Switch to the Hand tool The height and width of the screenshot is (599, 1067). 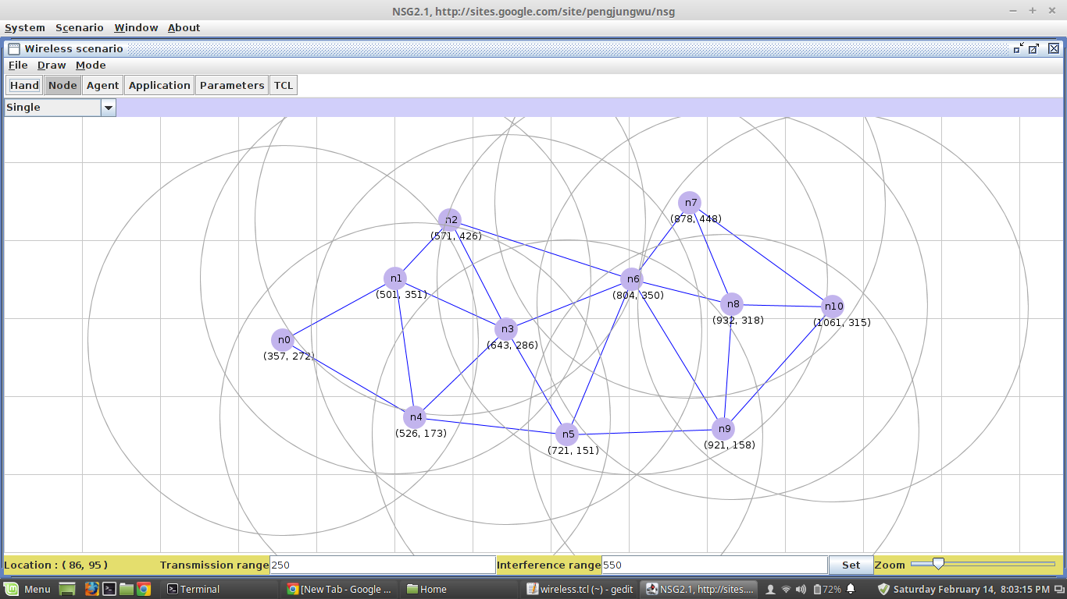point(23,85)
